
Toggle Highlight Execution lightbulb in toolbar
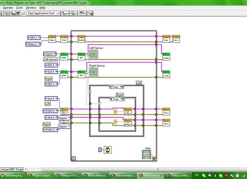coord(1,14)
